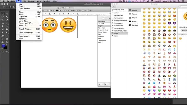Select the Clone Stamp tool
Viewport: 187px width, 105px height.
point(3,27)
